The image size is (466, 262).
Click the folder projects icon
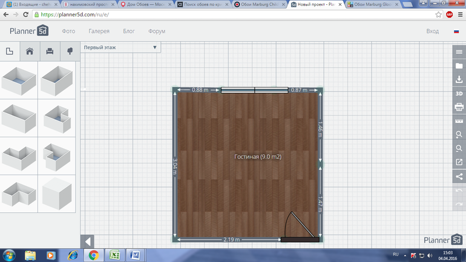459,66
